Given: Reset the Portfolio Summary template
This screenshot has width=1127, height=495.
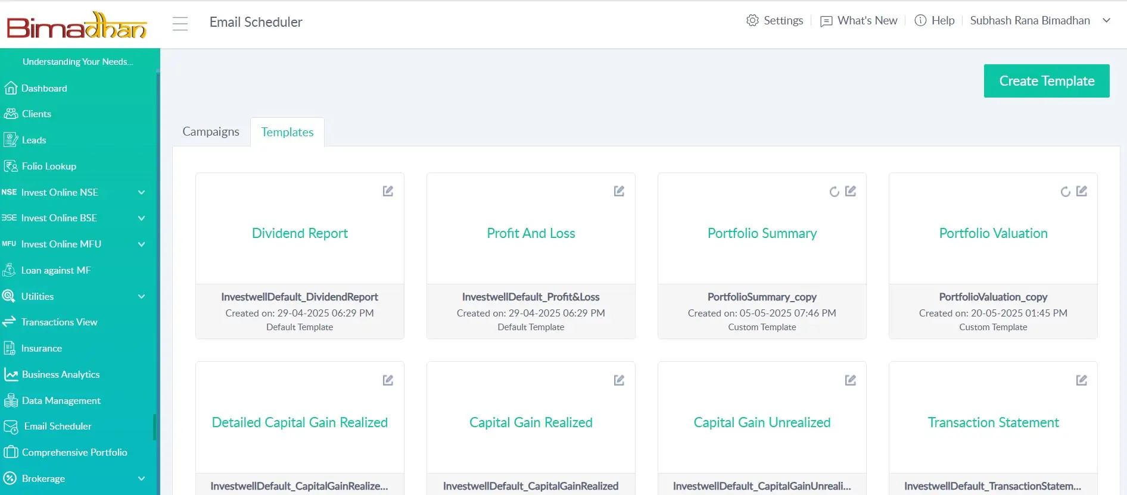Looking at the screenshot, I should (835, 192).
